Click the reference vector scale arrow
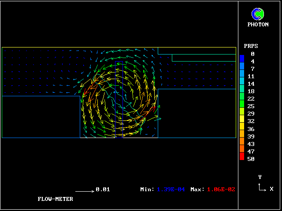Viewport: 282px width, 211px height. [85, 191]
